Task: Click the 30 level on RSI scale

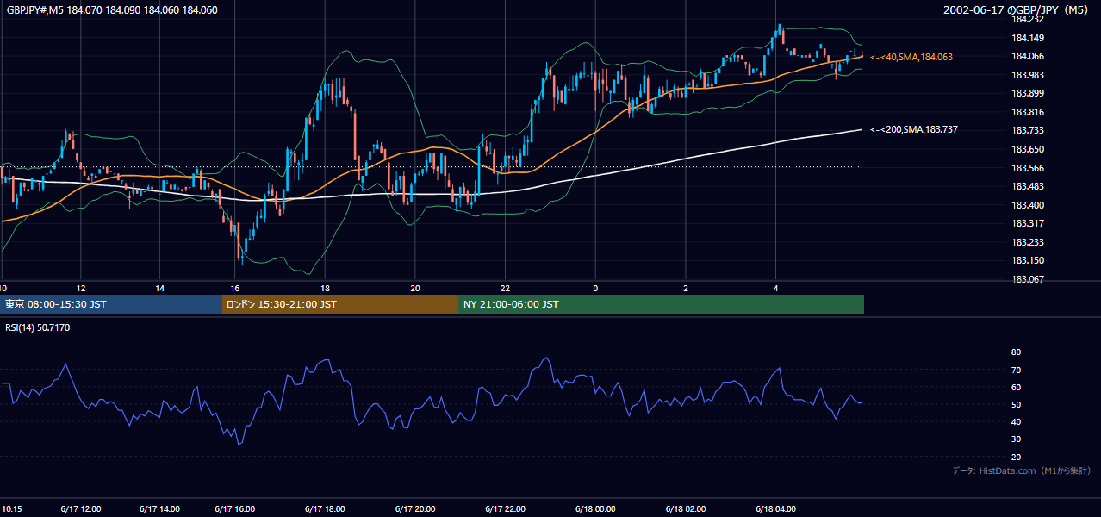Action: tap(1016, 439)
